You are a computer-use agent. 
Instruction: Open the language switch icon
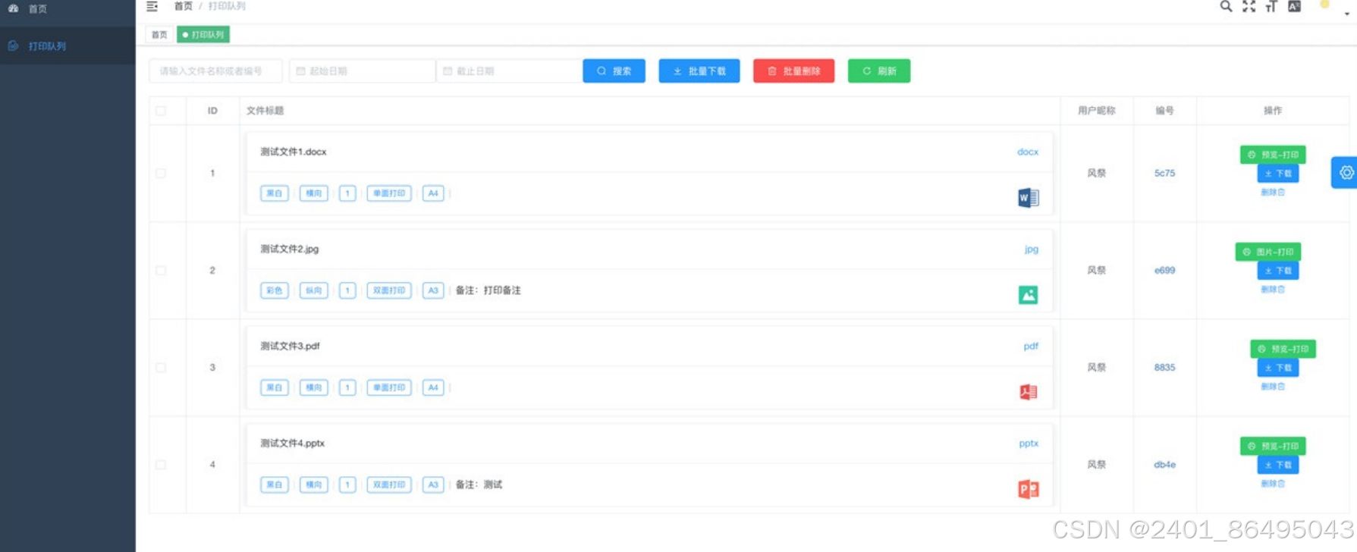click(1294, 6)
